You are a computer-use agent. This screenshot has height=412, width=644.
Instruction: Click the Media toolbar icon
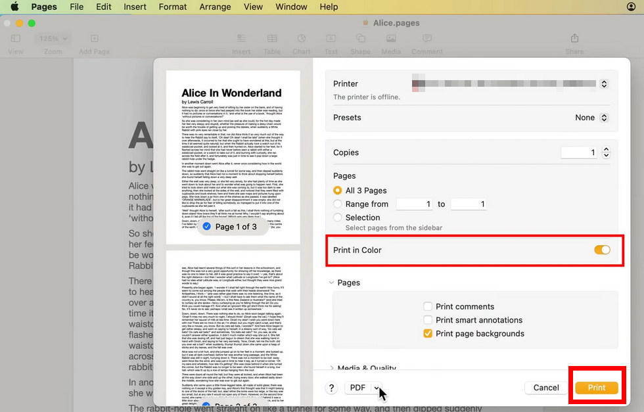point(391,39)
